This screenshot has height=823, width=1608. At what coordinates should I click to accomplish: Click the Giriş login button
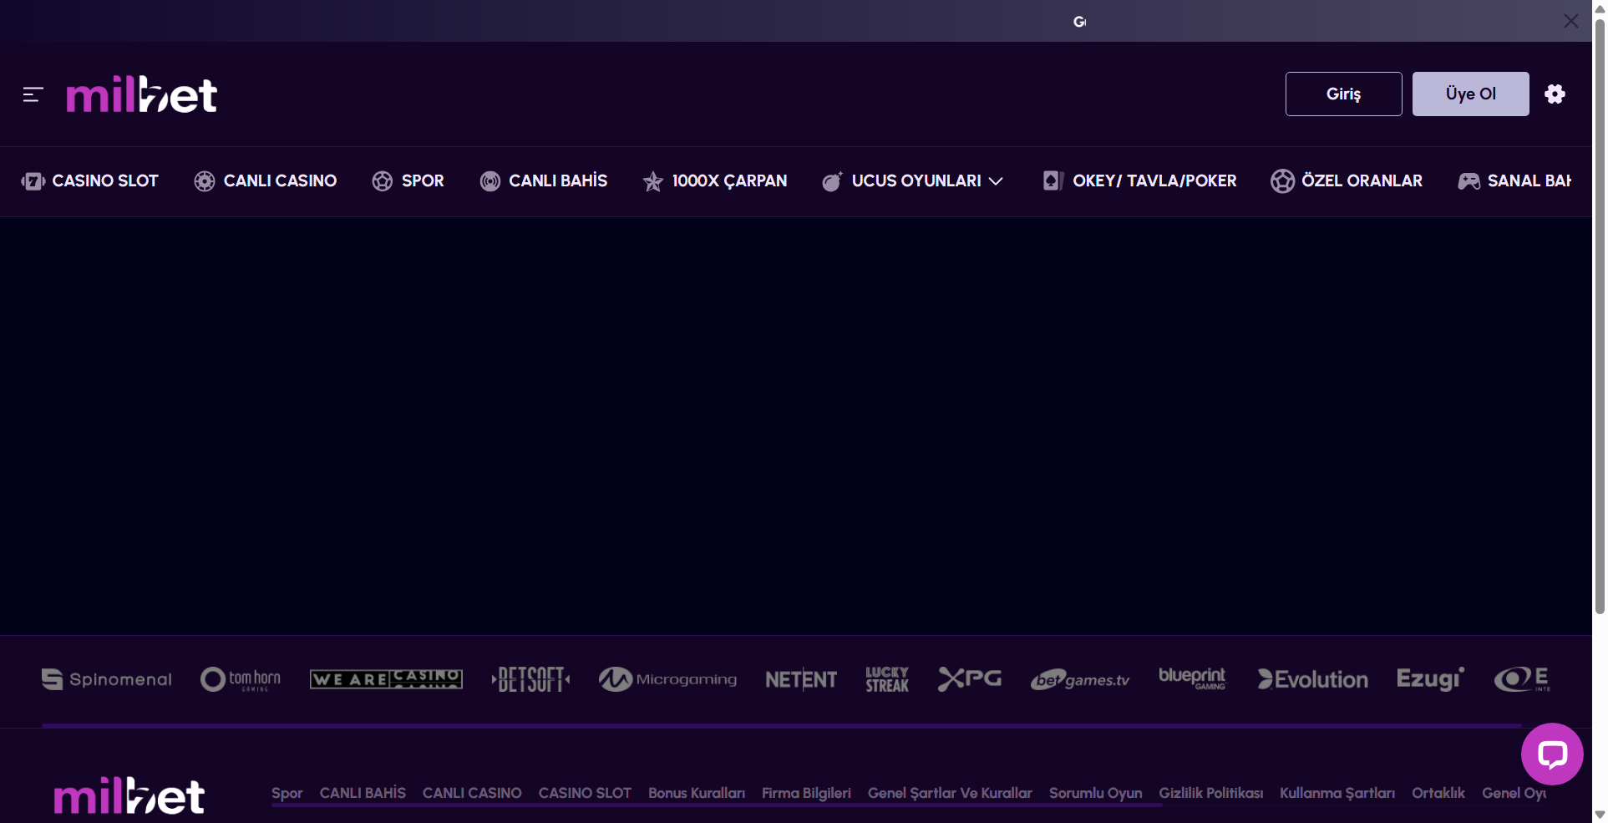(x=1343, y=94)
